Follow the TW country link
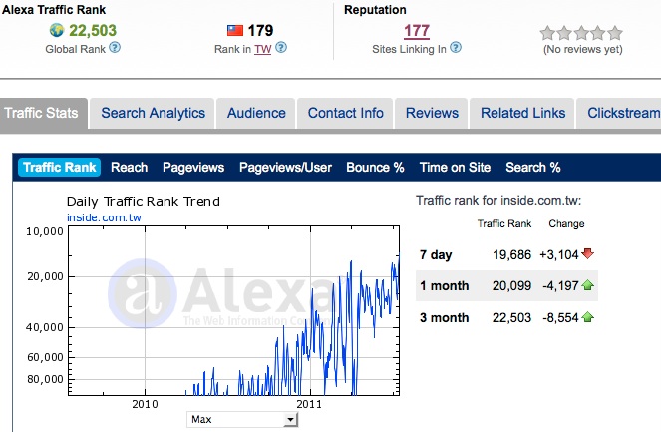 coord(263,49)
